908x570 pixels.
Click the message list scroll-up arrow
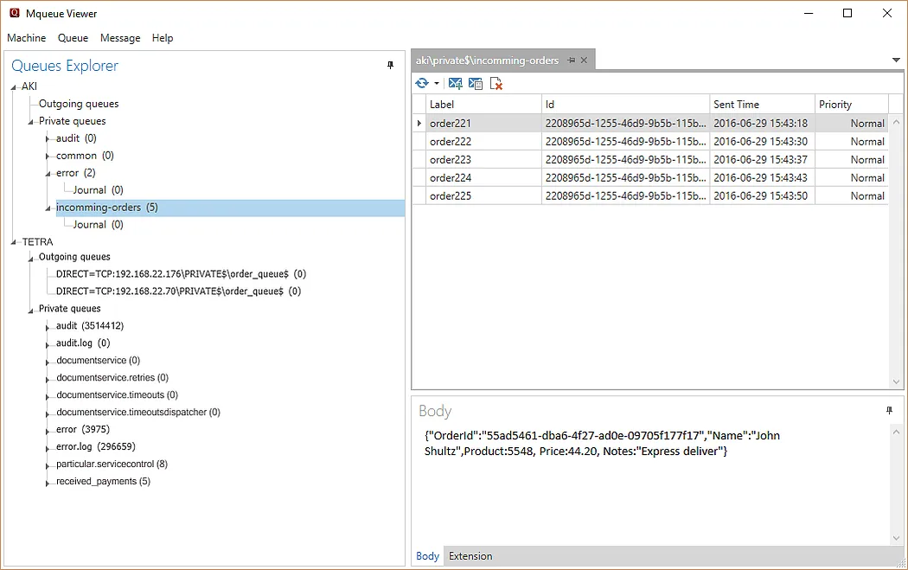(x=897, y=122)
